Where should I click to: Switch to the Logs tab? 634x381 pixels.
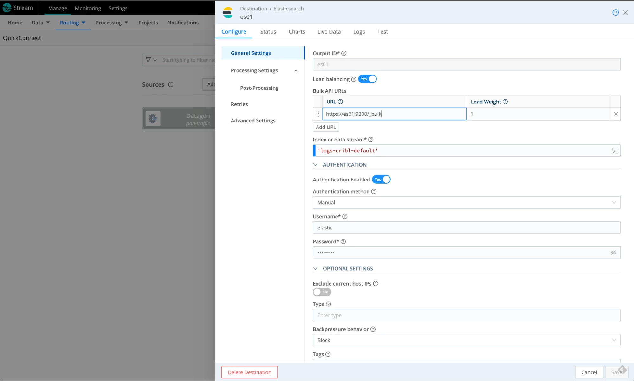coord(359,31)
